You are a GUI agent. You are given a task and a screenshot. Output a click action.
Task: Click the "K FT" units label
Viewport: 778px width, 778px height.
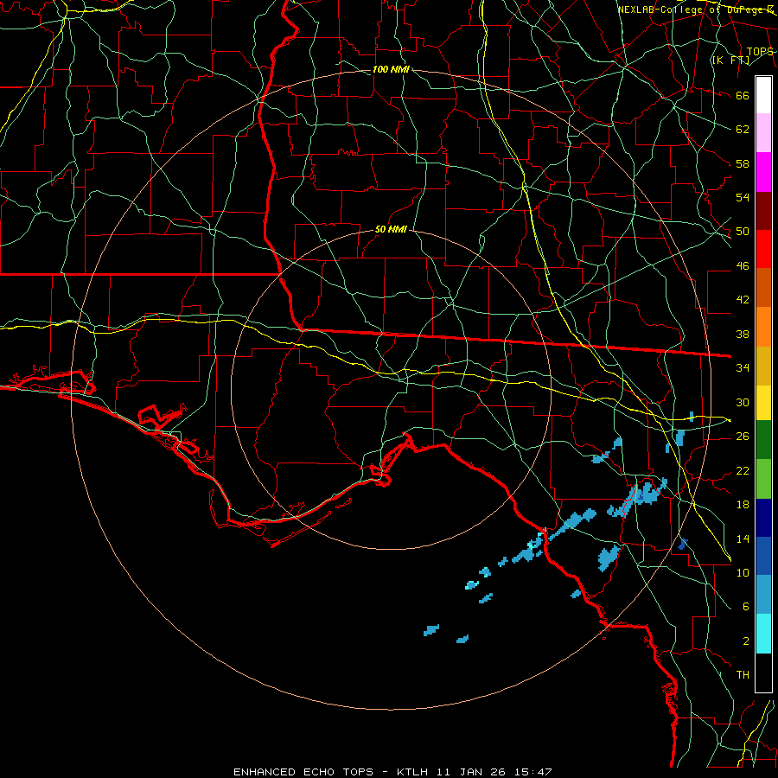coord(731,61)
